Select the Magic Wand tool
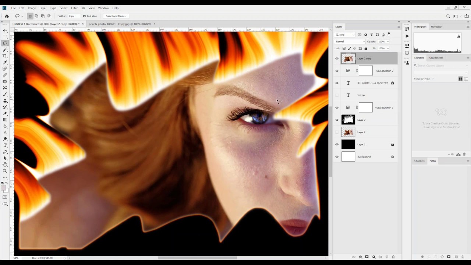The height and width of the screenshot is (265, 471). [x=5, y=49]
